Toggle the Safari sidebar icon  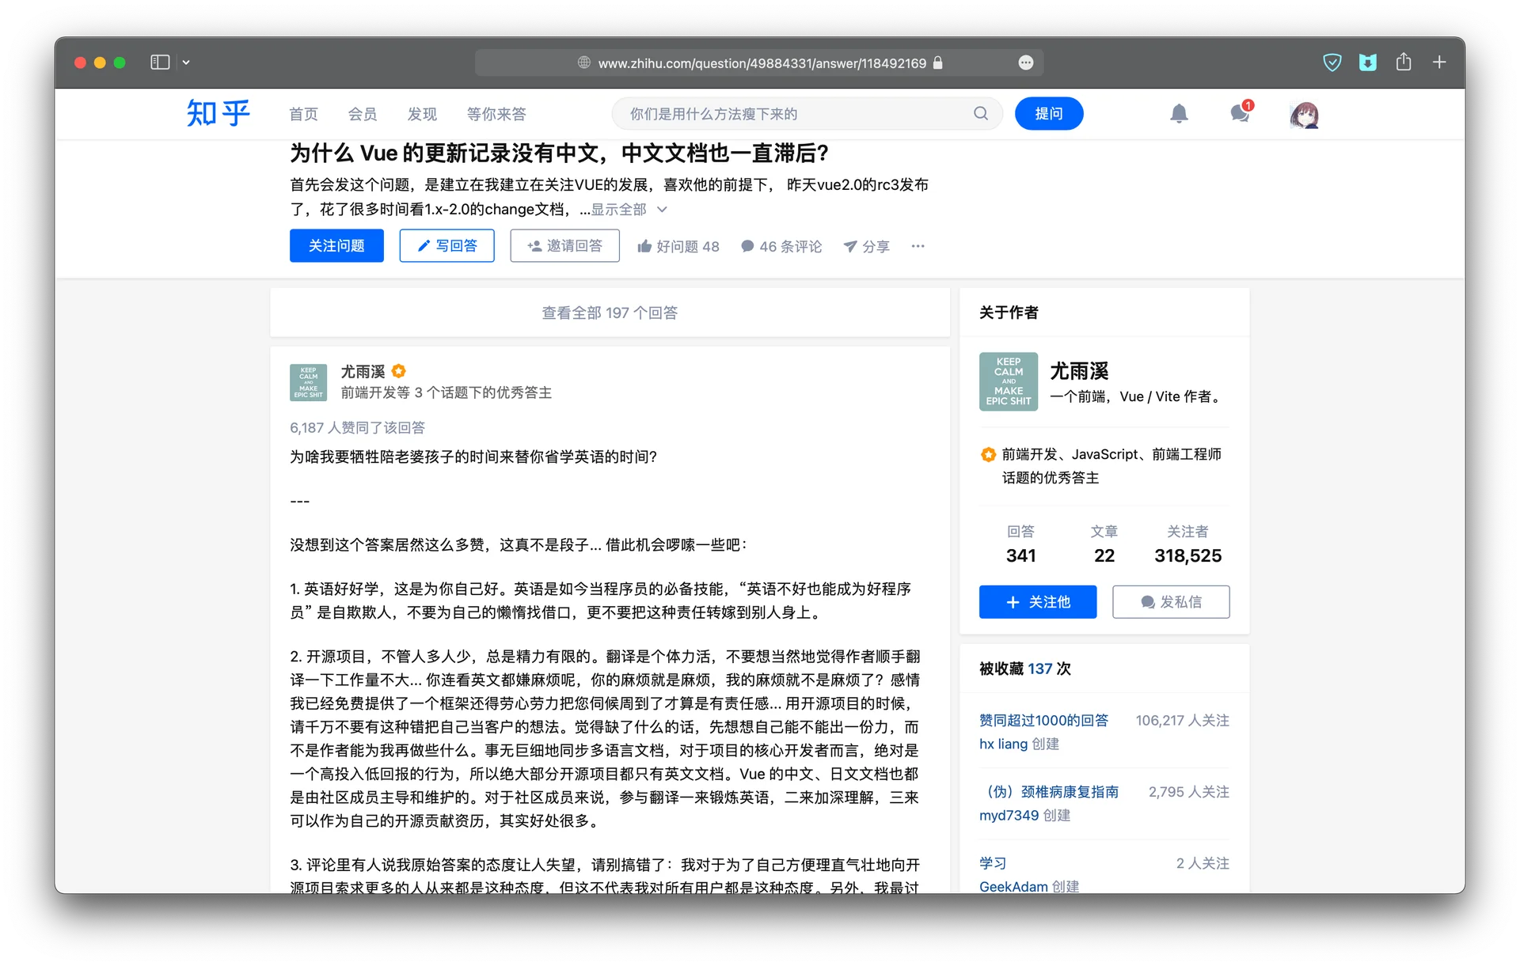(x=160, y=62)
